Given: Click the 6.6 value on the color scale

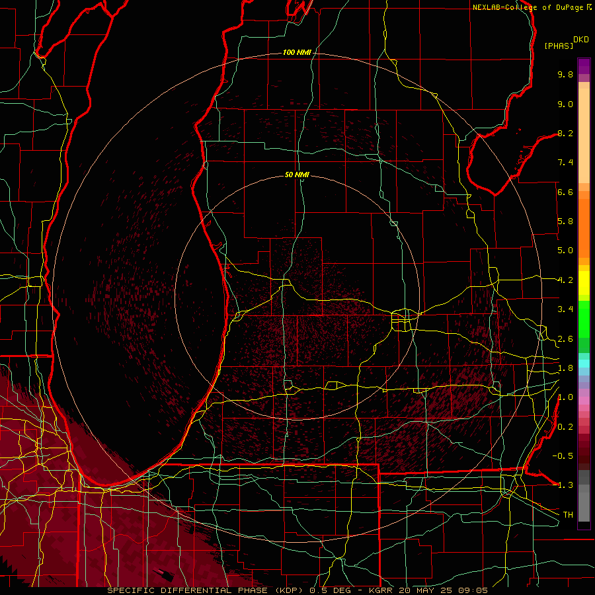Looking at the screenshot, I should [565, 192].
